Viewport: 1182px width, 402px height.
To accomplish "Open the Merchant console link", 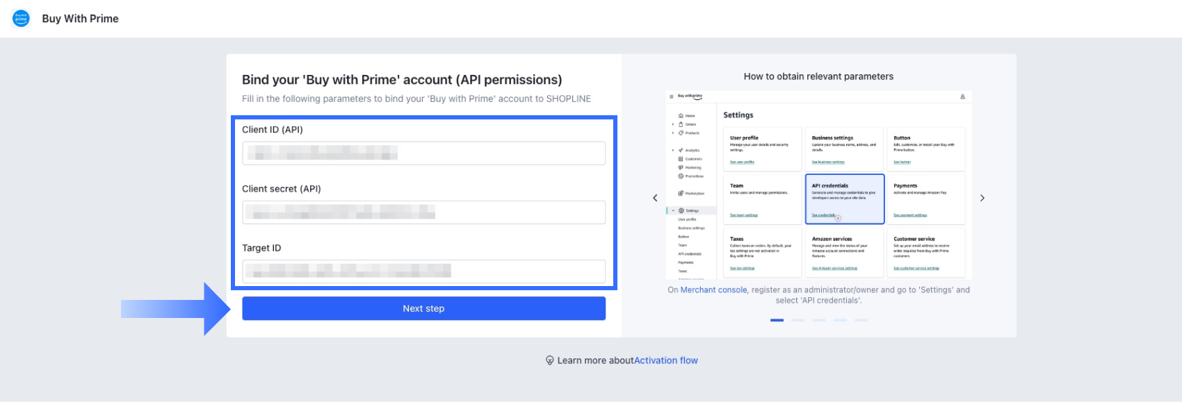I will (x=713, y=290).
